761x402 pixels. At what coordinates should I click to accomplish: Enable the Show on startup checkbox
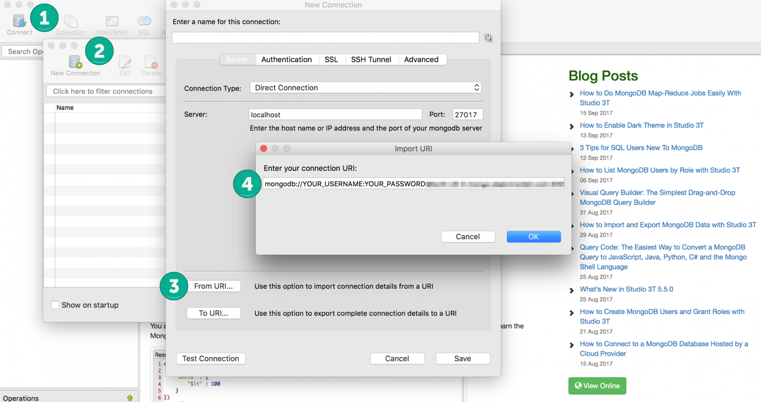click(x=55, y=305)
